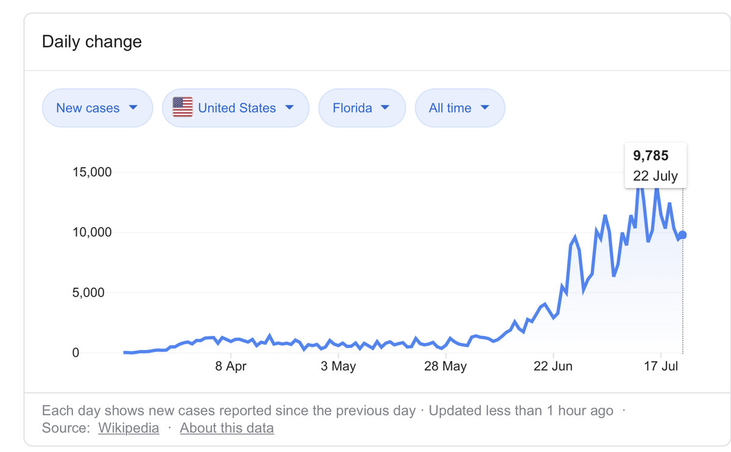Viewport: 731px width, 452px height.
Task: Click the 15,000 y-axis label
Action: click(92, 172)
